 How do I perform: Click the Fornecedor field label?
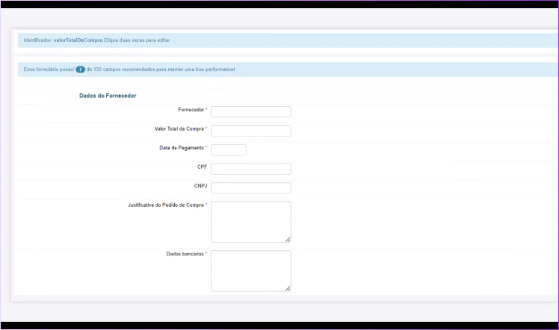191,110
